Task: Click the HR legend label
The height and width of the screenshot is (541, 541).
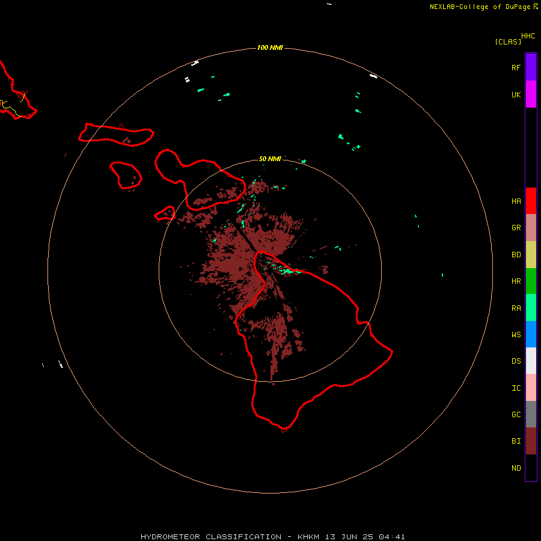Action: [x=516, y=281]
